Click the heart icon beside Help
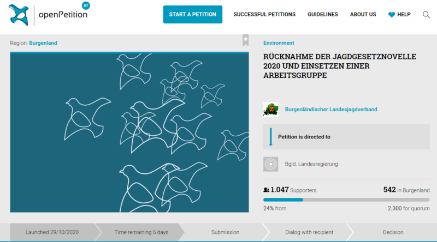Image resolution: width=437 pixels, height=242 pixels. tap(392, 15)
